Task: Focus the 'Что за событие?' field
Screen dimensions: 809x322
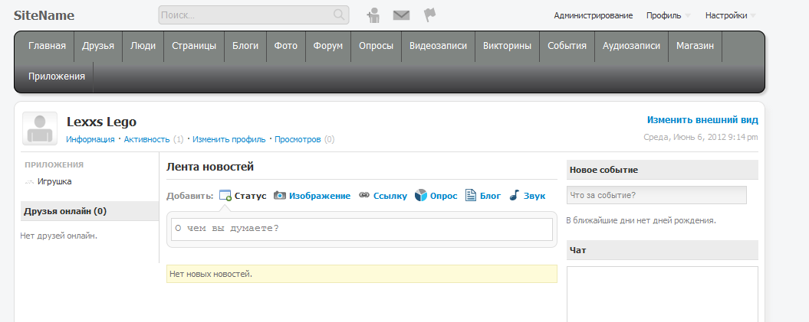Action: pos(656,195)
